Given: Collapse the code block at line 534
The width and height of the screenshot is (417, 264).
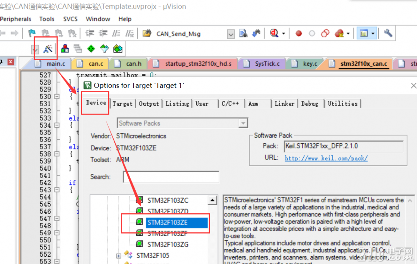Looking at the screenshot, I should pos(57,125).
